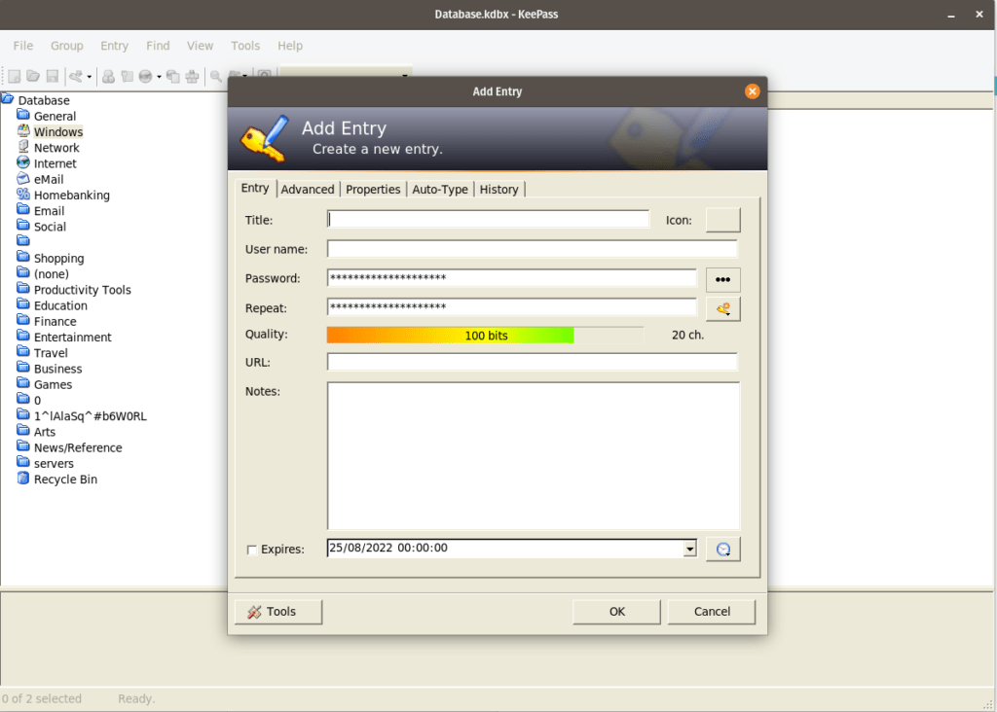The height and width of the screenshot is (712, 997).
Task: Select the Recycle Bin group
Action: click(65, 480)
